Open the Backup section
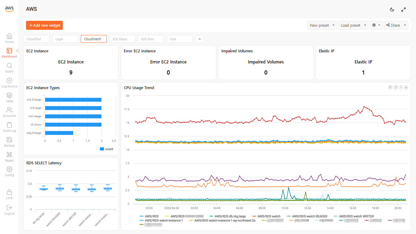416x234 pixels. (9, 142)
